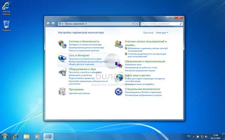Click the Ease of Access icon
Screen dimensions: 225x140
point(118,91)
